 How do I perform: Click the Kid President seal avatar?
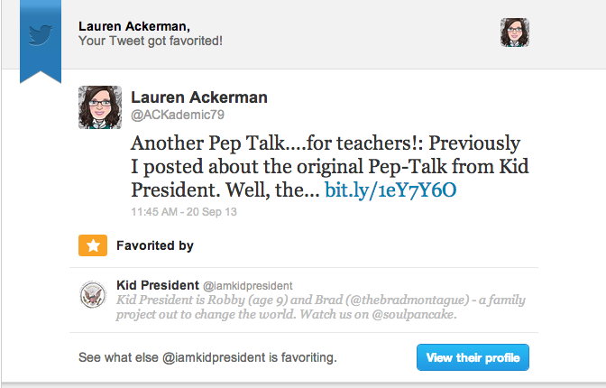(x=93, y=296)
